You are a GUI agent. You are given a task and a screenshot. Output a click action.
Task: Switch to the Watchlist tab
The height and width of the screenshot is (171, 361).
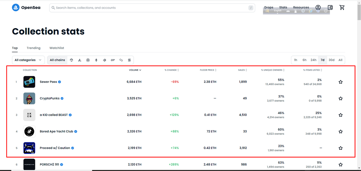point(57,48)
